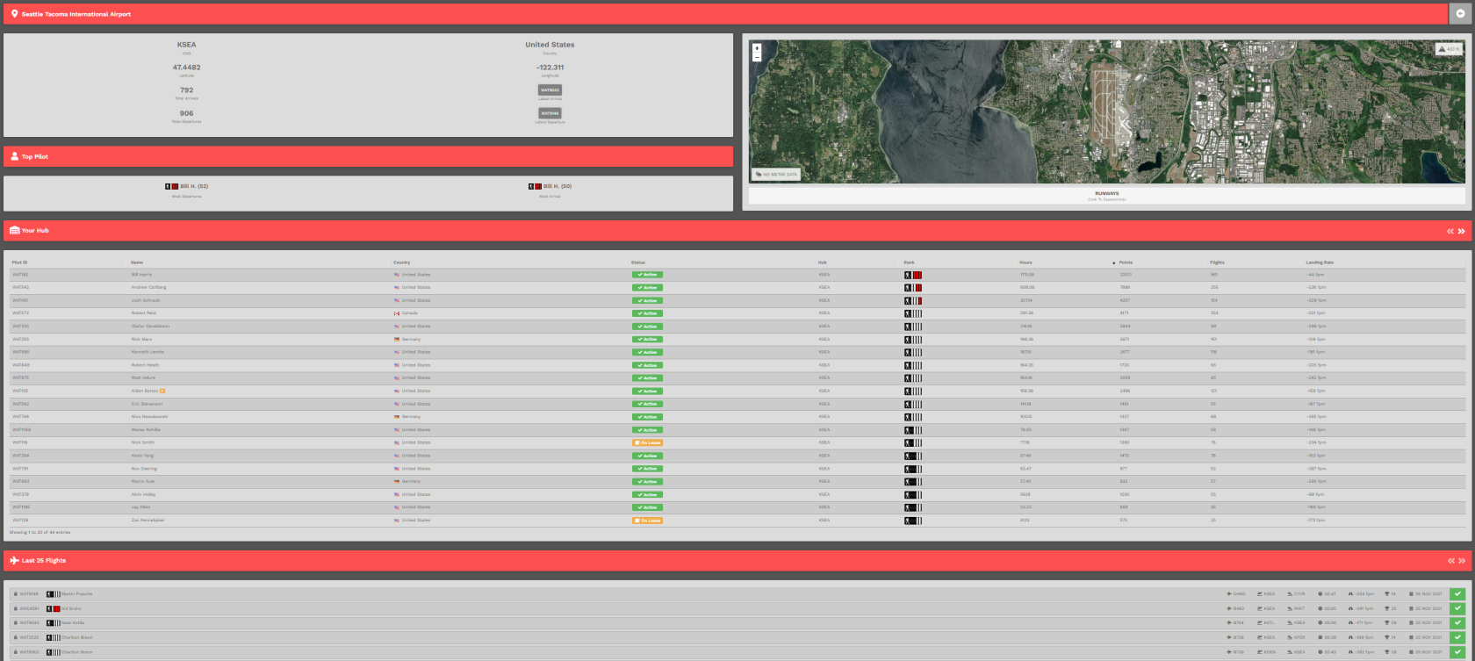Sort the table by Flights column
Viewport: 1475px width, 661px height.
1217,262
